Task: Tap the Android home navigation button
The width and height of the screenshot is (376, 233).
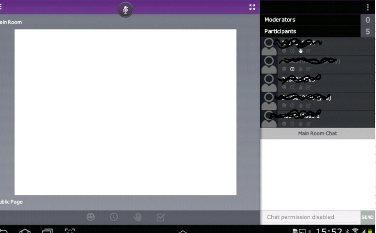Action: [25, 231]
